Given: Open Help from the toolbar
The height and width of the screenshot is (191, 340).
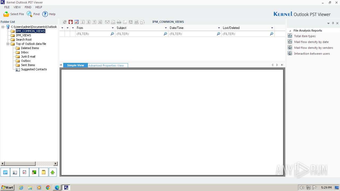Looking at the screenshot, I should pyautogui.click(x=49, y=14).
